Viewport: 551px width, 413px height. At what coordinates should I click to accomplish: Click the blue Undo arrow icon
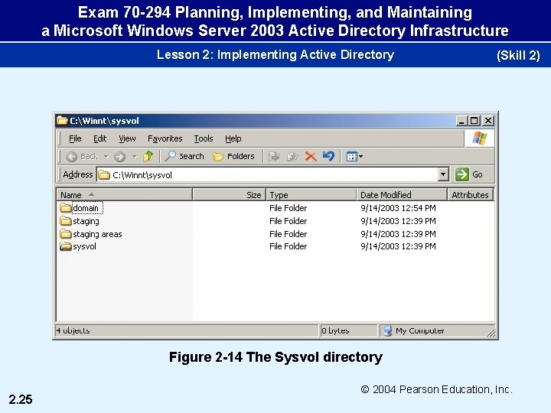click(x=328, y=156)
